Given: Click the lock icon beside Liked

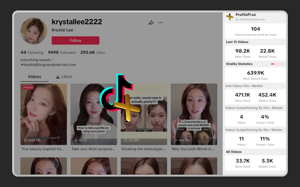Looking at the screenshot, I should point(58,77).
